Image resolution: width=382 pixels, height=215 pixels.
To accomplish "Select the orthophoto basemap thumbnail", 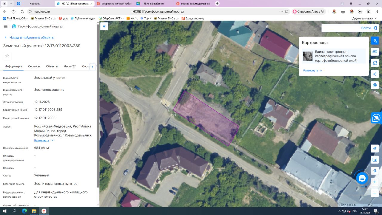I will [308, 56].
